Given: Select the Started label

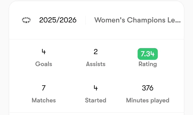Looking at the screenshot, I should point(96,100).
